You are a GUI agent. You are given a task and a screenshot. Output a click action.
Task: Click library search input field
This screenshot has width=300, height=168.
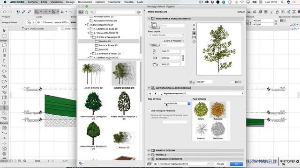tap(116, 12)
